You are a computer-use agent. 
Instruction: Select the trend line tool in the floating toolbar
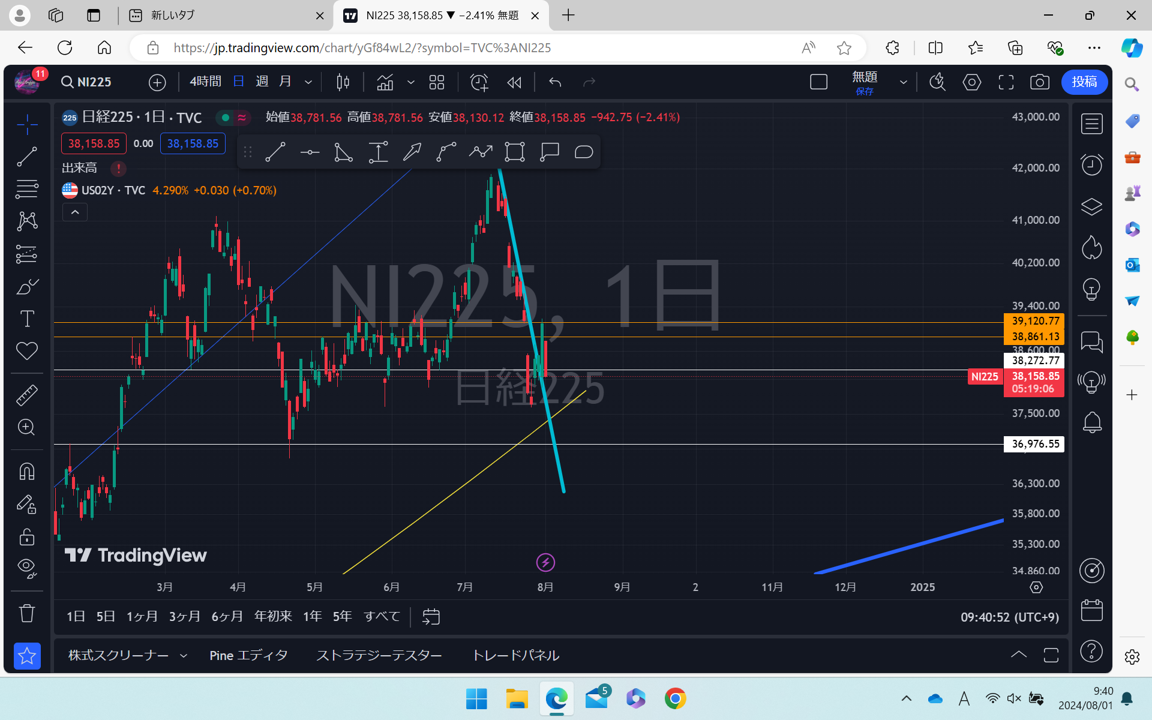pyautogui.click(x=275, y=152)
